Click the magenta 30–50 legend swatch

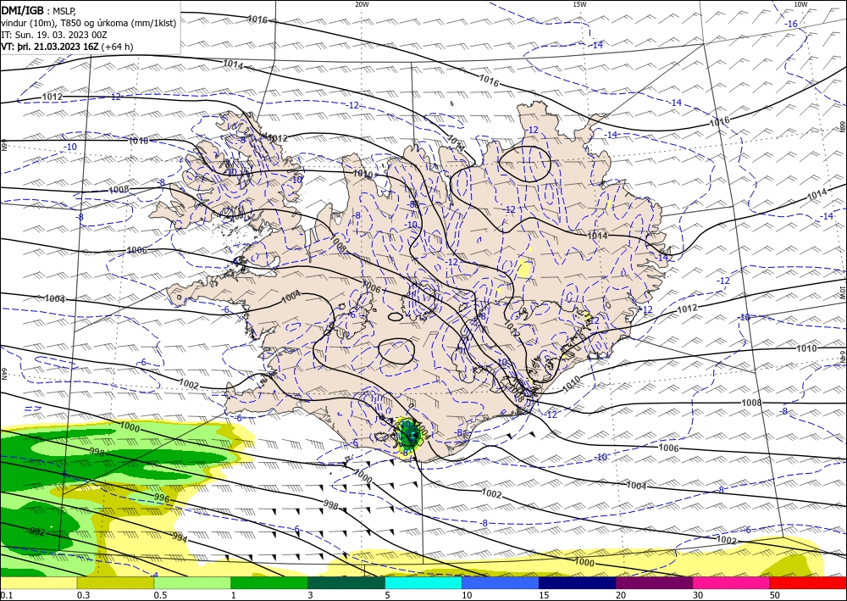click(732, 583)
